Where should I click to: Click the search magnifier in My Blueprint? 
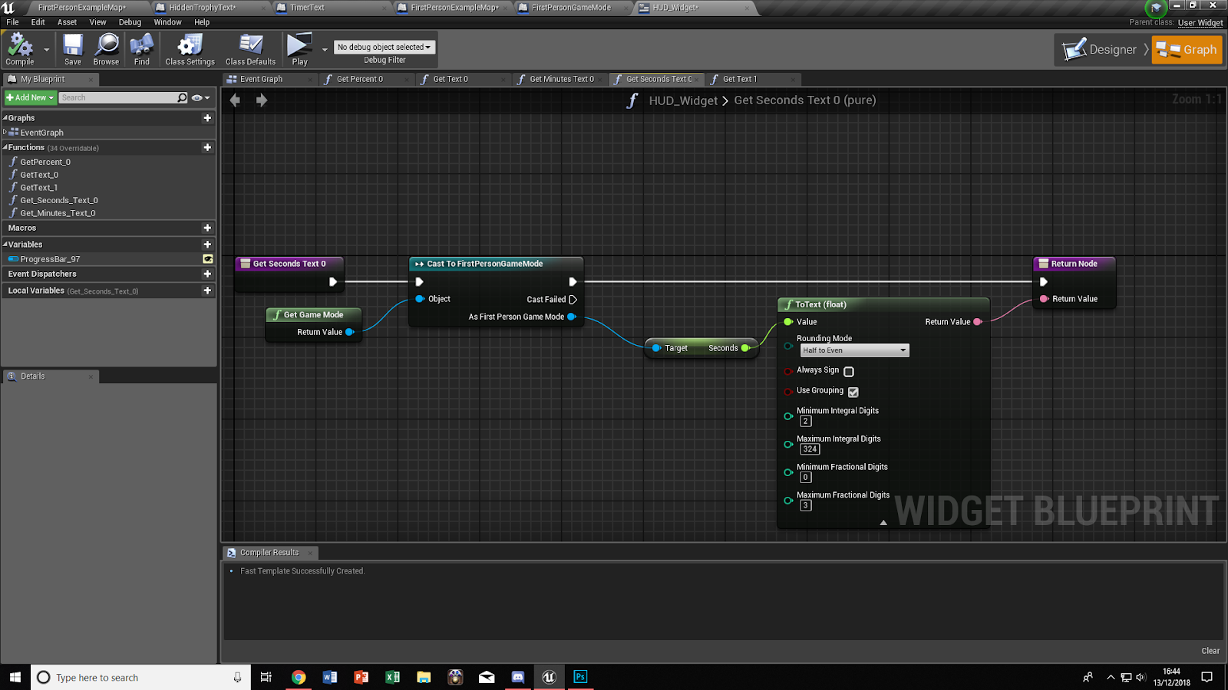pyautogui.click(x=182, y=97)
